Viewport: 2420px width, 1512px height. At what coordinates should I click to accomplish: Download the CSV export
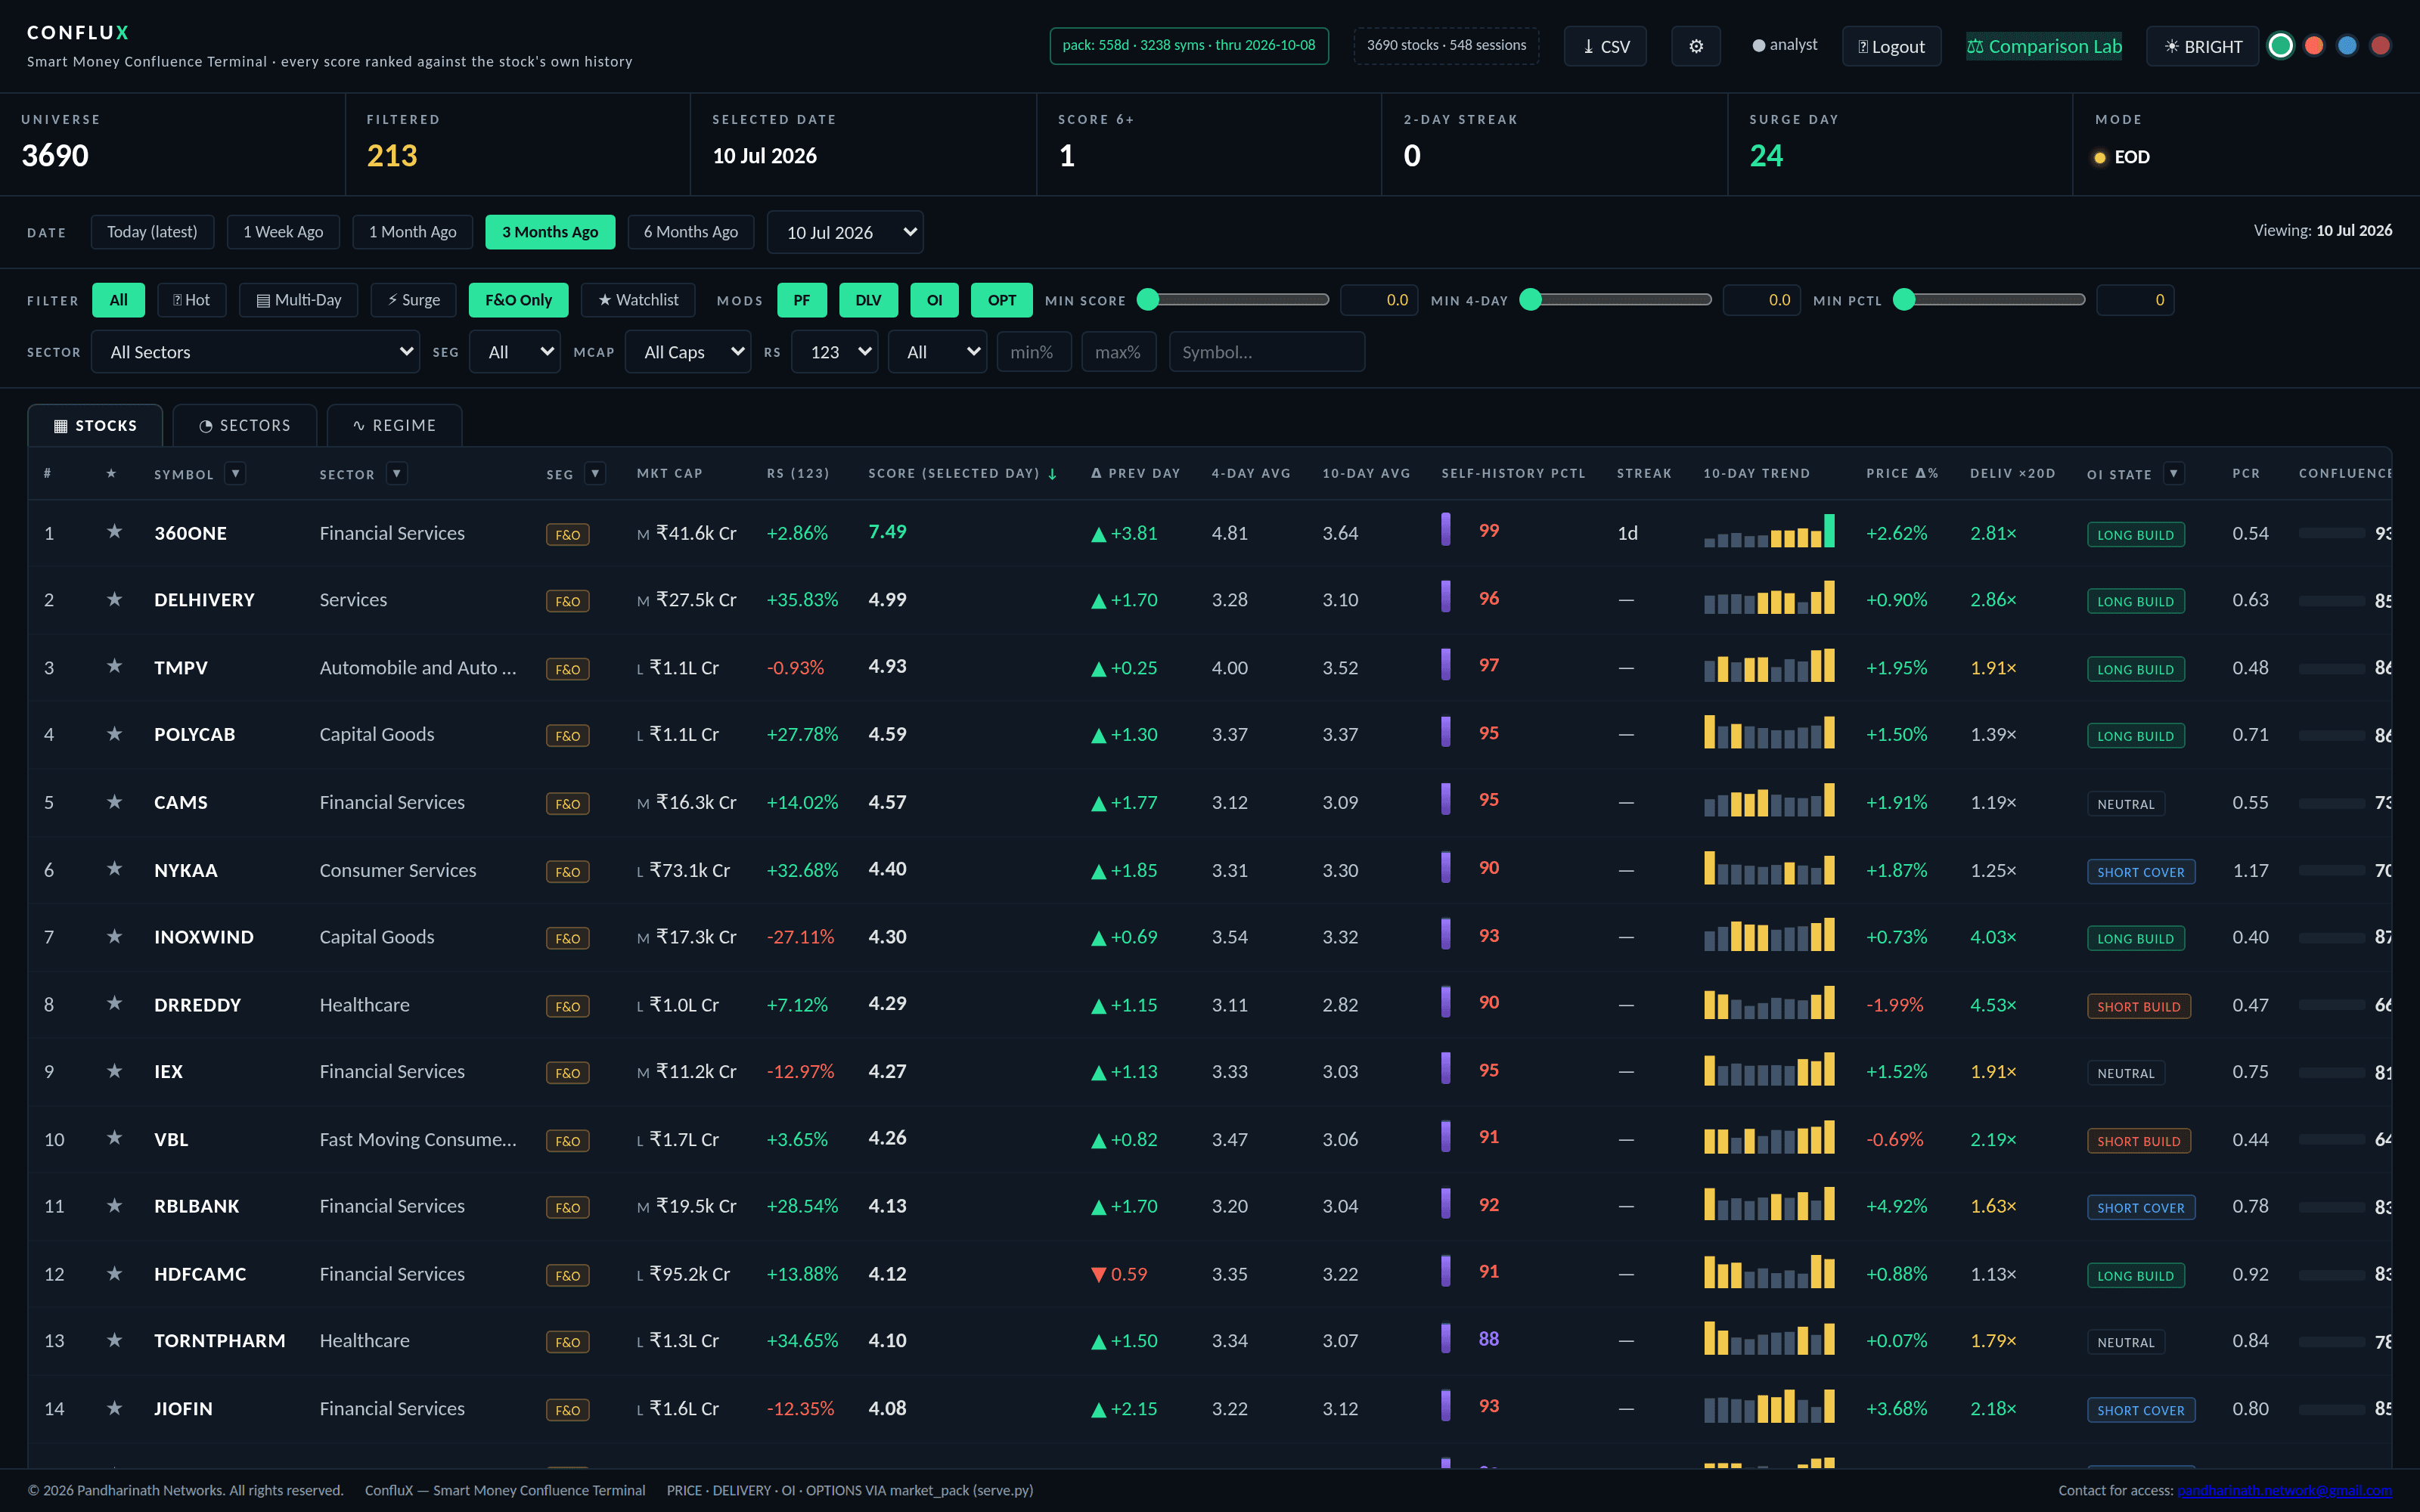click(x=1605, y=46)
